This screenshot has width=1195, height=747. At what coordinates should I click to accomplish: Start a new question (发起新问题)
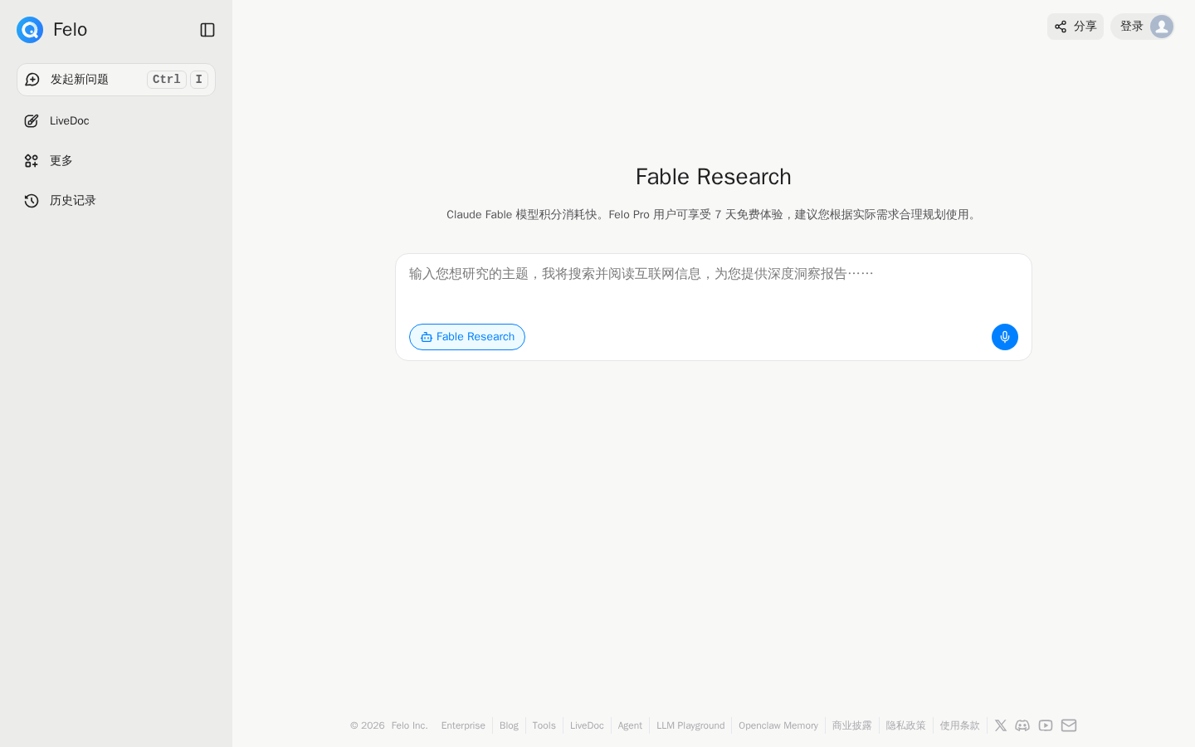116,80
